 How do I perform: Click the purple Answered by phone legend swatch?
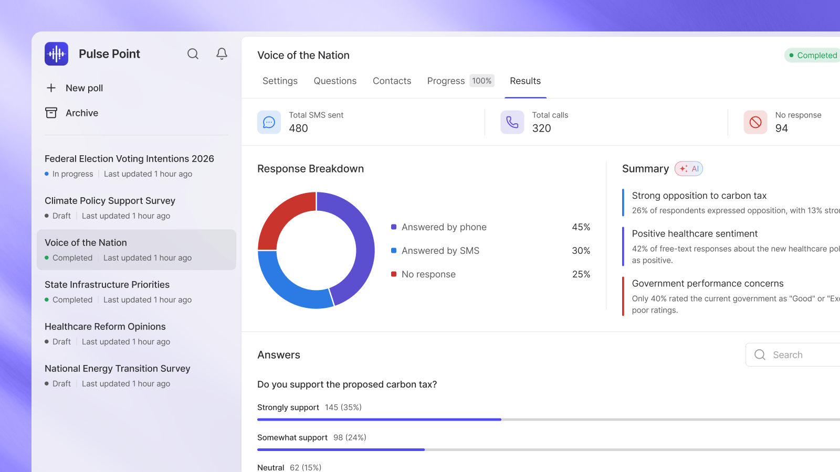[x=394, y=227]
